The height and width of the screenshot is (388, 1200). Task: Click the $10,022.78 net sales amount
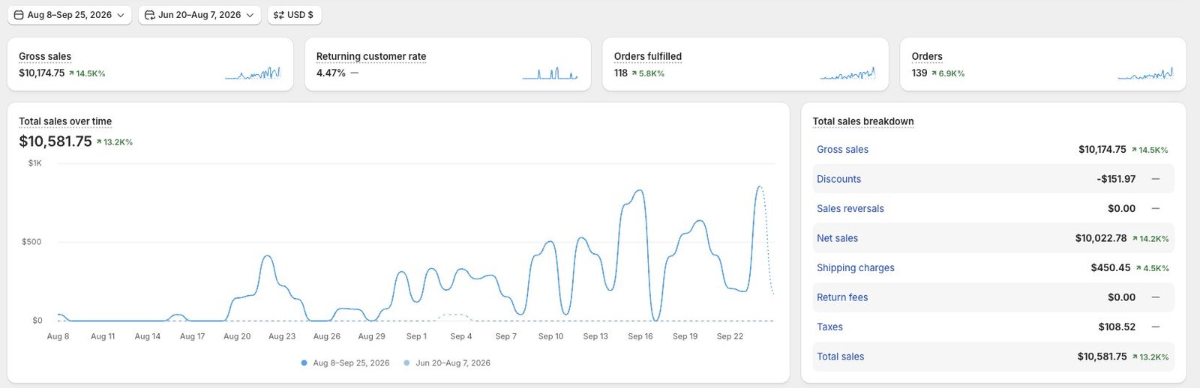tap(1101, 238)
